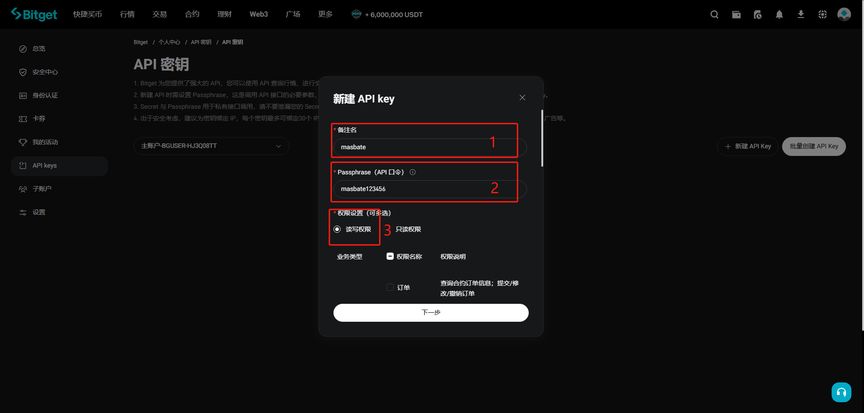Open the 交易 menu
Viewport: 864px width, 413px height.
160,14
